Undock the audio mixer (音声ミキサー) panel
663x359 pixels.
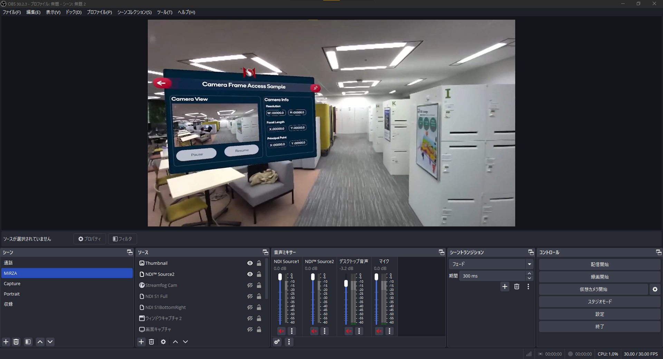[x=442, y=252]
